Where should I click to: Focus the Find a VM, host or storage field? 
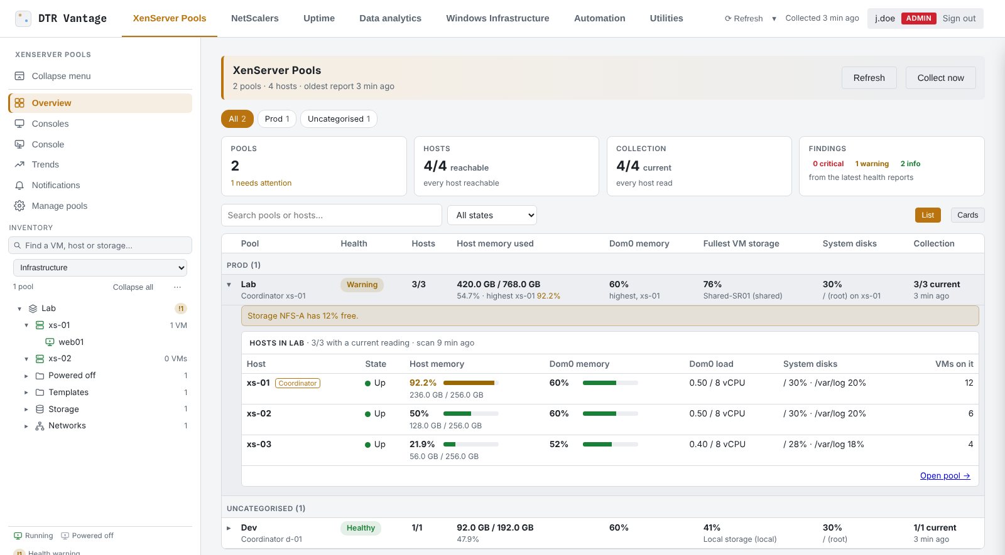click(100, 245)
